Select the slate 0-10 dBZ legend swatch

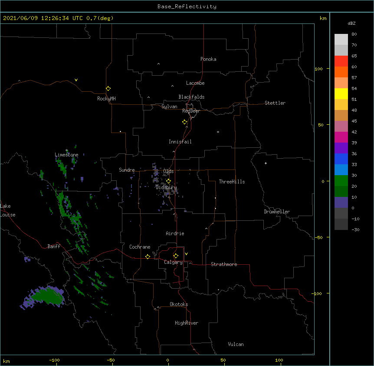tap(341, 203)
